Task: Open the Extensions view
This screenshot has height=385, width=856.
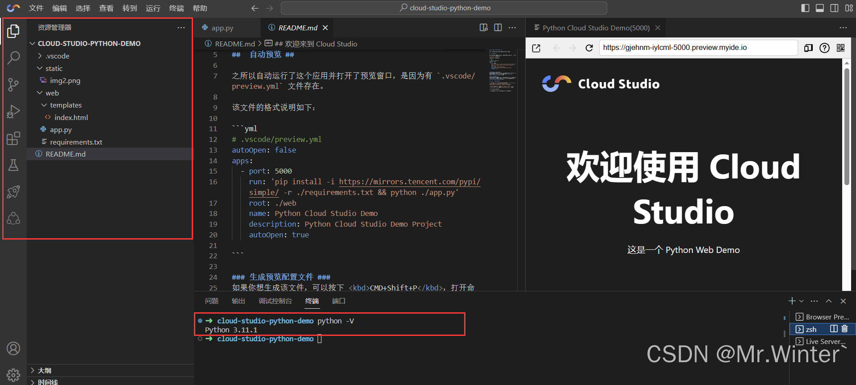Action: coord(13,138)
